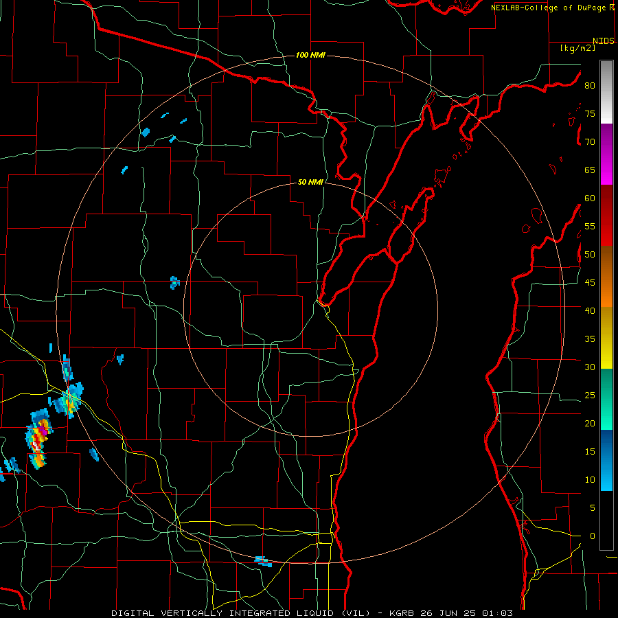Select the orange-brown segment of the color scale
Image resolution: width=618 pixels, height=618 pixels.
point(606,276)
